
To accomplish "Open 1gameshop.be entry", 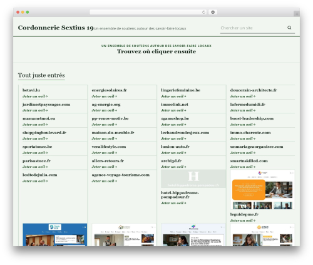I will tap(175, 118).
